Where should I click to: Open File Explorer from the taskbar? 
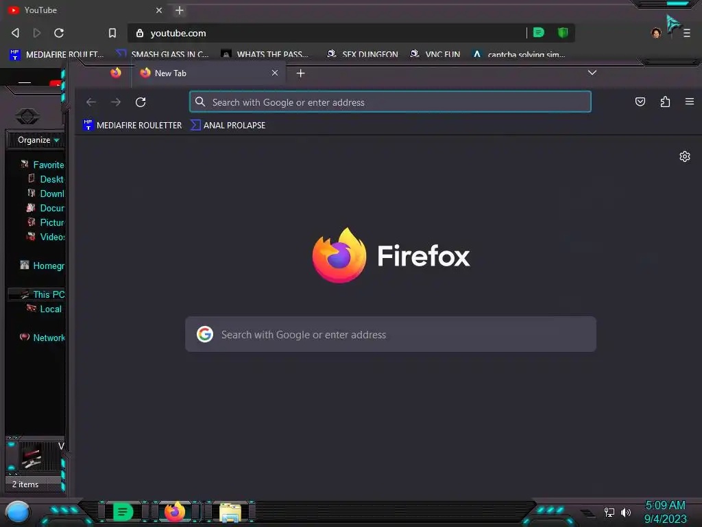tap(230, 512)
